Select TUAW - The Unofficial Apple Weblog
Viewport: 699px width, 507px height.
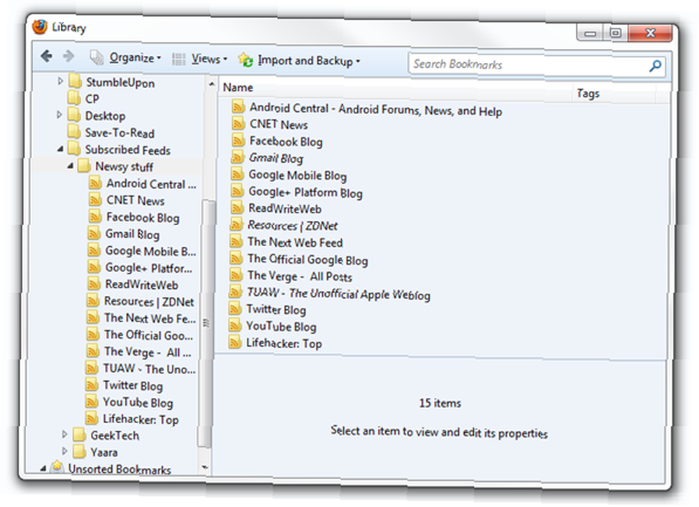[338, 293]
